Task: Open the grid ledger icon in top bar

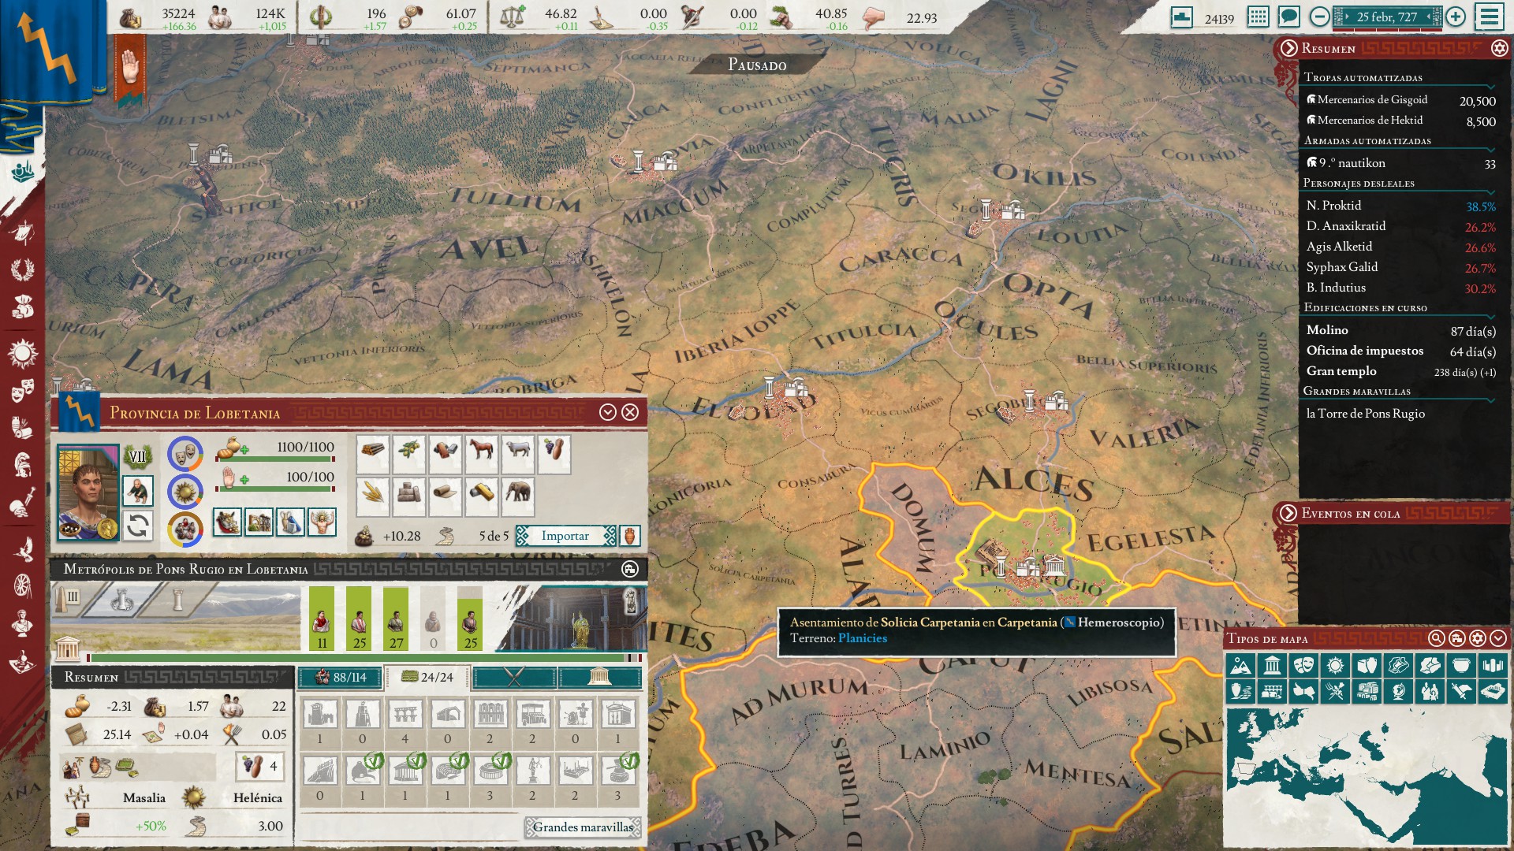Action: 1259,17
